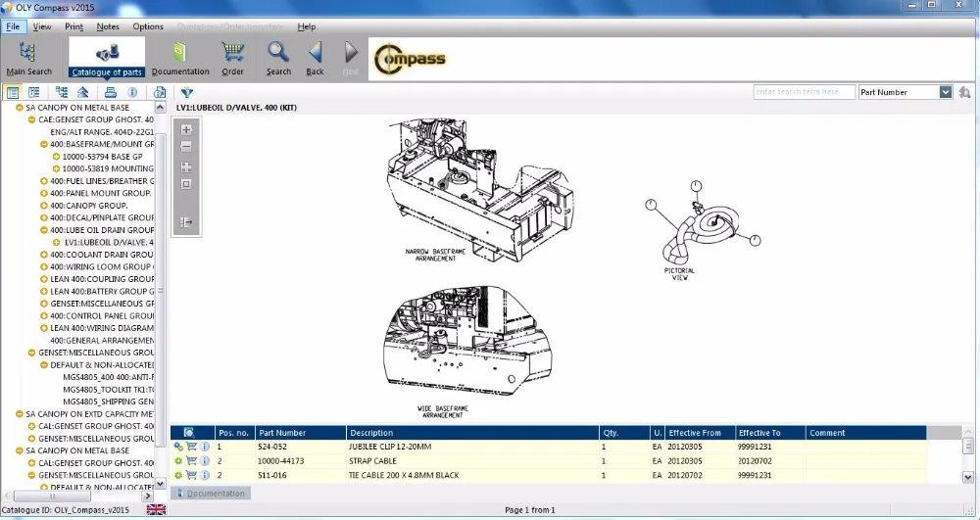Collapse 400:BASEFRAME/MOUNT group node
The image size is (980, 520).
[44, 144]
